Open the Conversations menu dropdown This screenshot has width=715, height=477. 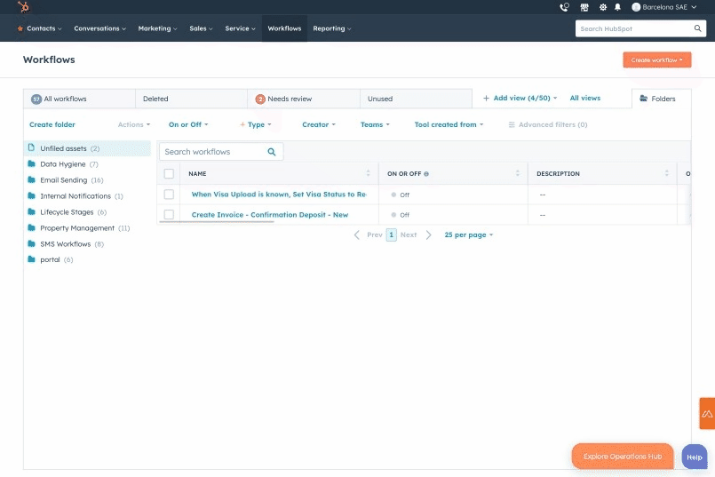pos(99,28)
